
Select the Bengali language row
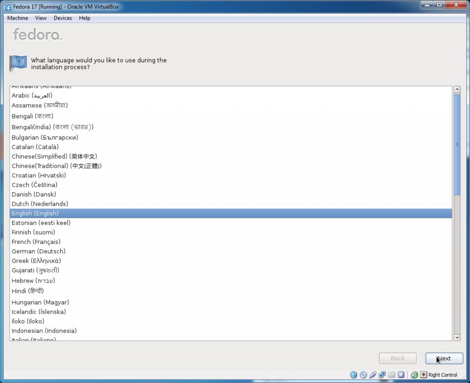(231, 116)
